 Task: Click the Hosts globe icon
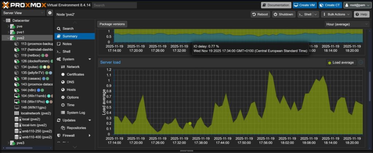tap(63, 90)
